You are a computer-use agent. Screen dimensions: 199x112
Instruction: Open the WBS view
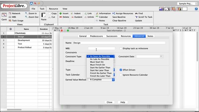click(x=12, y=17)
